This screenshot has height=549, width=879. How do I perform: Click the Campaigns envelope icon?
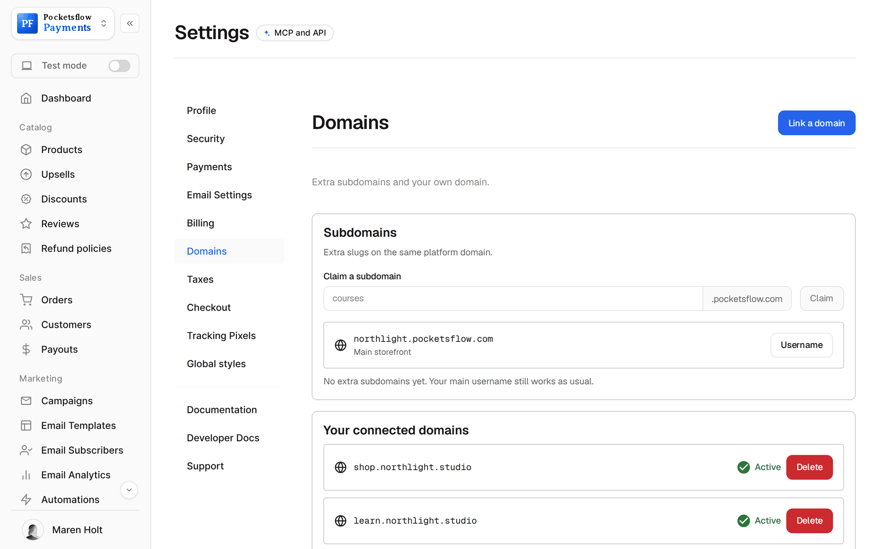pyautogui.click(x=26, y=401)
